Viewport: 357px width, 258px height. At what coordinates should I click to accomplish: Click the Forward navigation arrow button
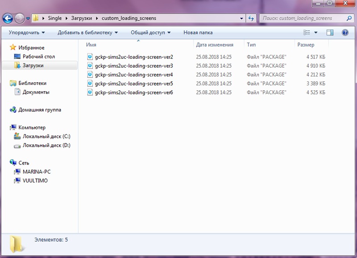(x=20, y=19)
